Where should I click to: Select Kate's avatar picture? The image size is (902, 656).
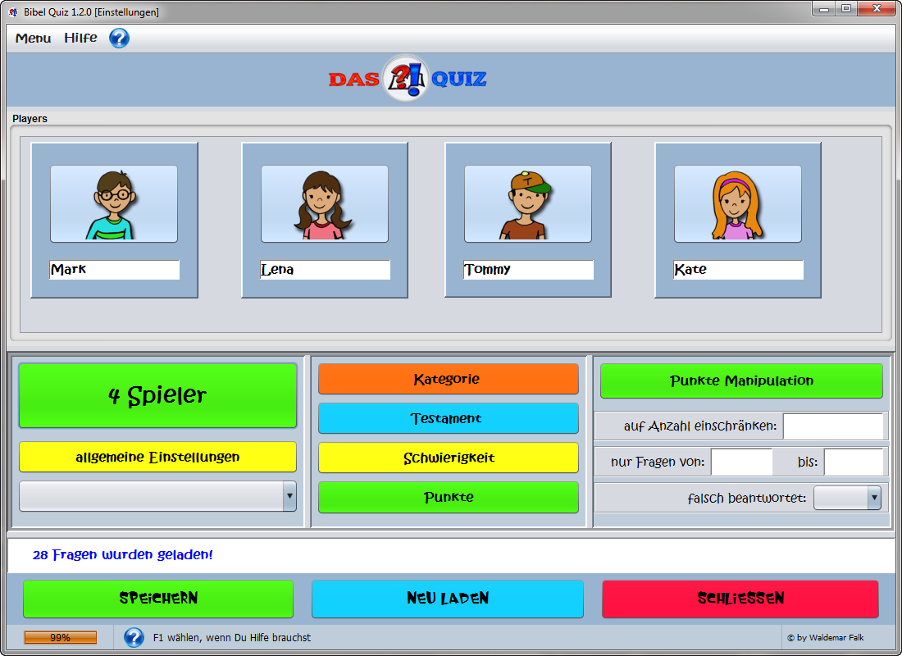(737, 204)
